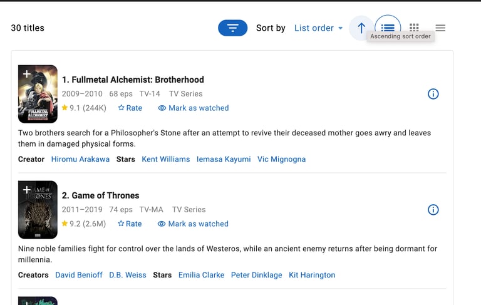Open Vic Mignogna's profile link

(281, 159)
